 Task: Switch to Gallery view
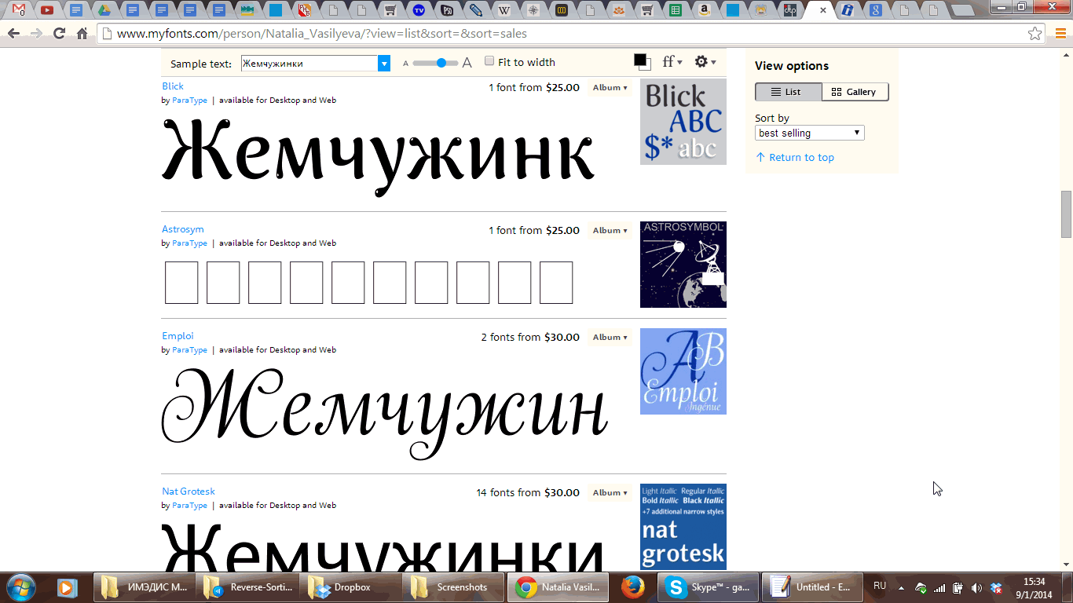[855, 92]
